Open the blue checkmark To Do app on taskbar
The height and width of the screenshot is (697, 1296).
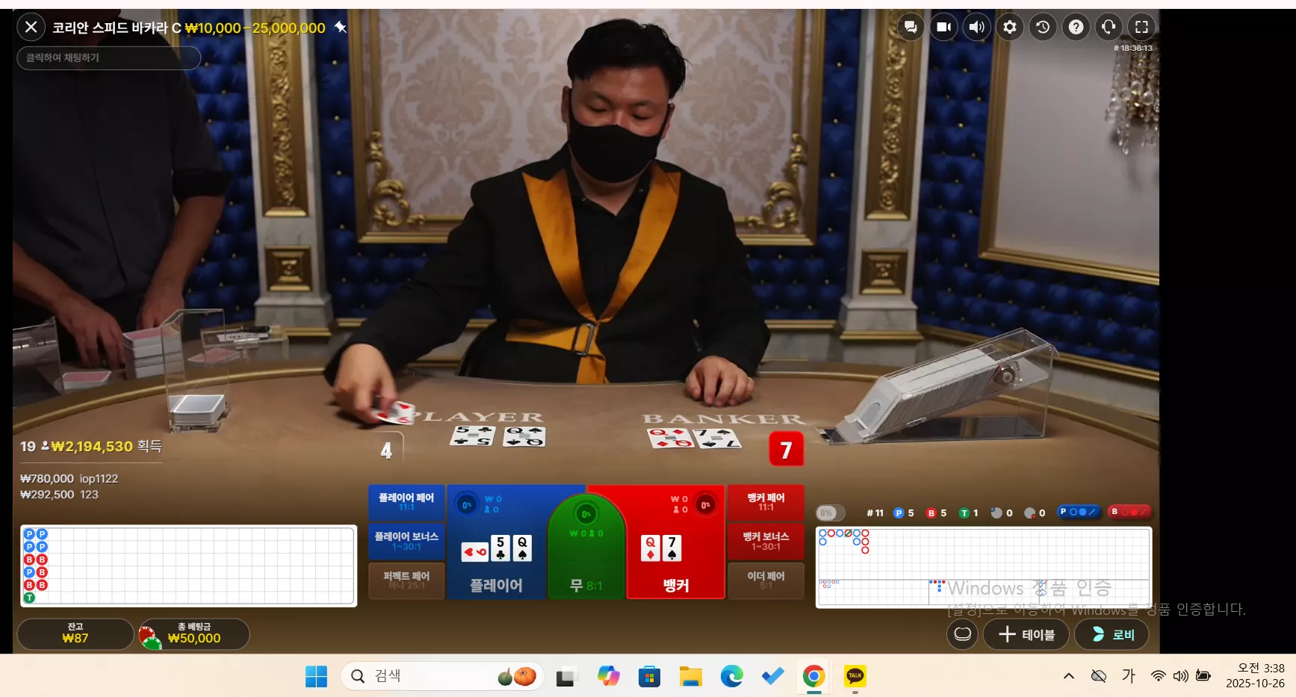772,676
